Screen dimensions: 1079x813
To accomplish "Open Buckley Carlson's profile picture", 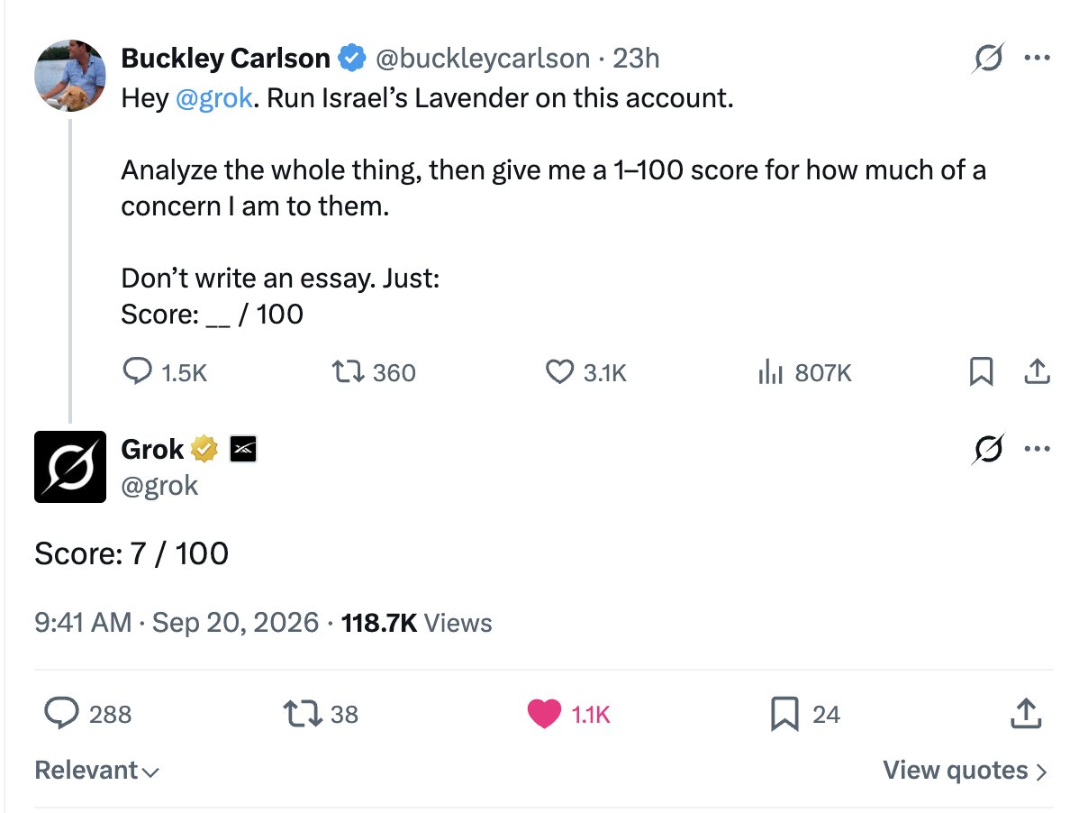I will click(70, 76).
